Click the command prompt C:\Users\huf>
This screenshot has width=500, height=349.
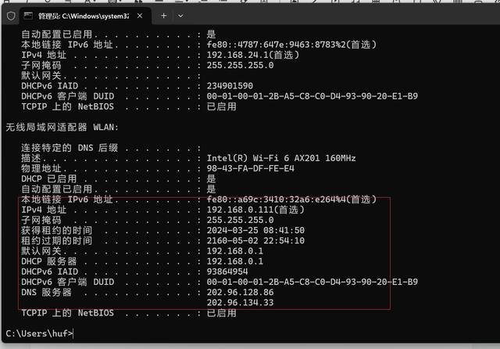click(x=39, y=333)
